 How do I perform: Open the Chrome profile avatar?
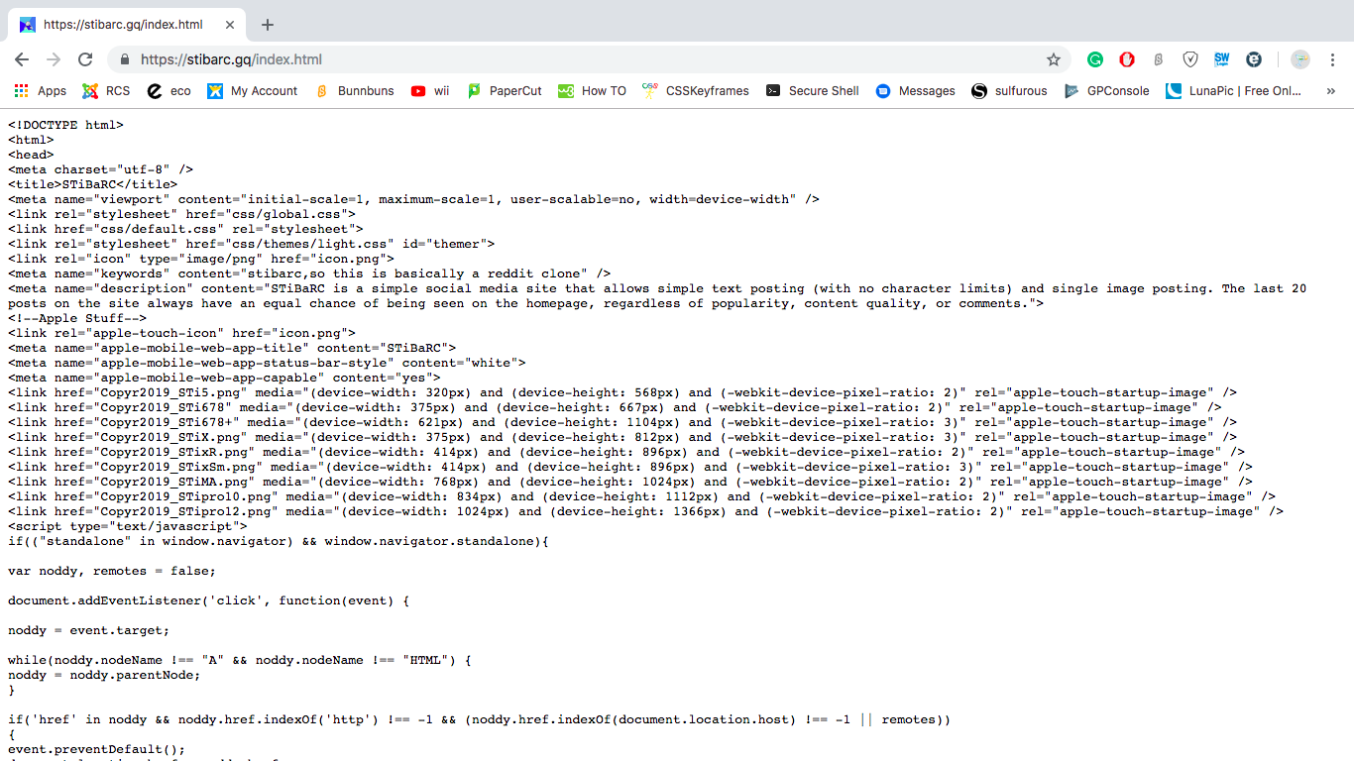coord(1300,59)
